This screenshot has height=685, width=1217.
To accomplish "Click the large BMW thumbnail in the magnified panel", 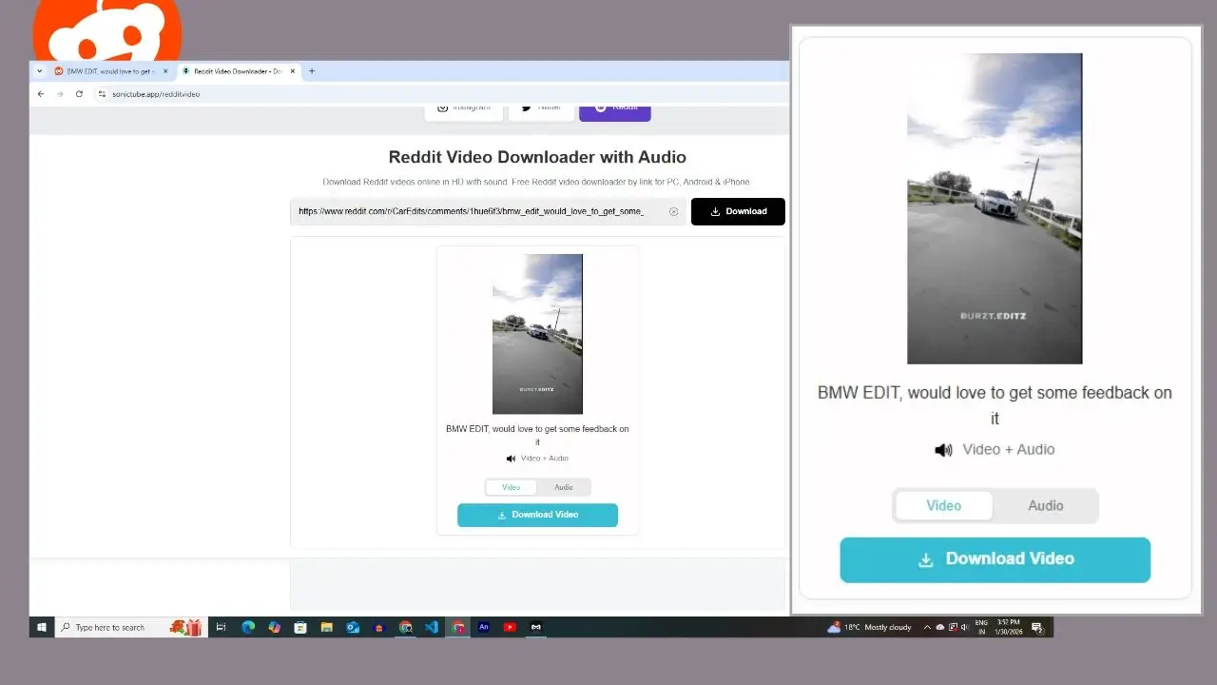I will tap(995, 208).
